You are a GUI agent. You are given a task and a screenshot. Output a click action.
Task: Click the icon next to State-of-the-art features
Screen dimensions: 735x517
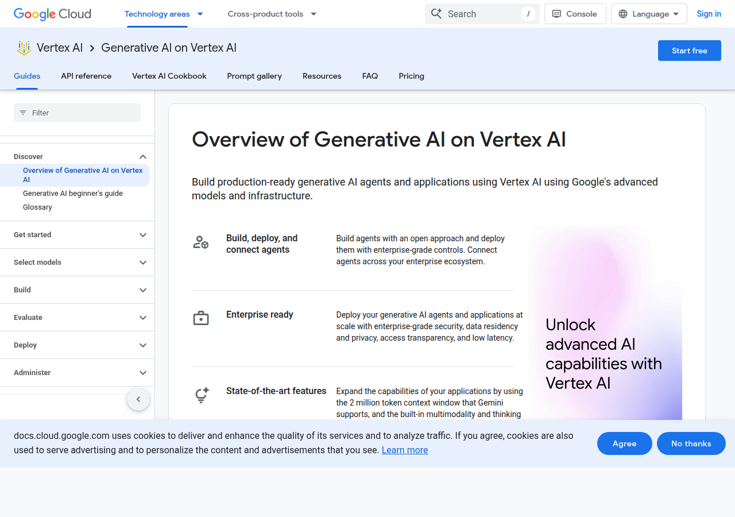pos(202,395)
